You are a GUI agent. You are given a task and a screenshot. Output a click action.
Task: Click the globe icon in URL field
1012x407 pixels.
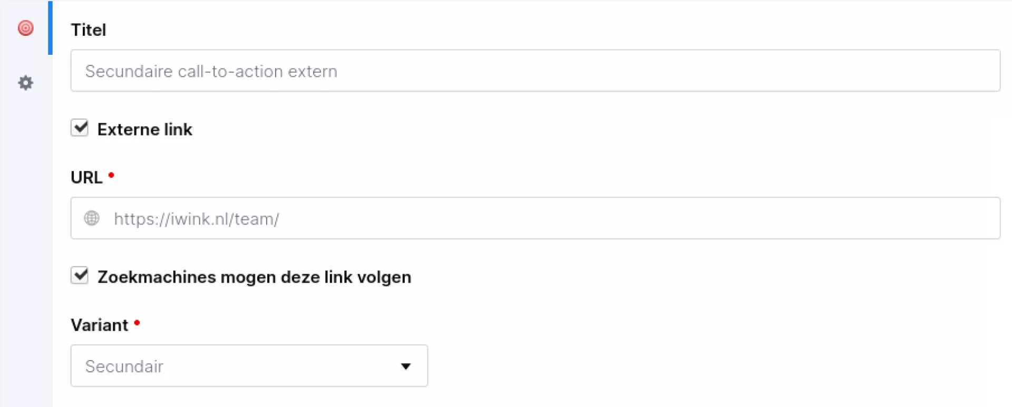click(92, 218)
